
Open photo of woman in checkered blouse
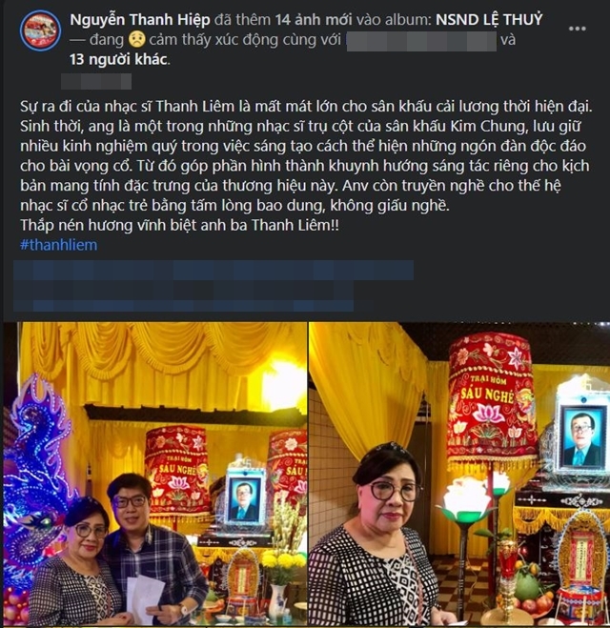coord(459,474)
